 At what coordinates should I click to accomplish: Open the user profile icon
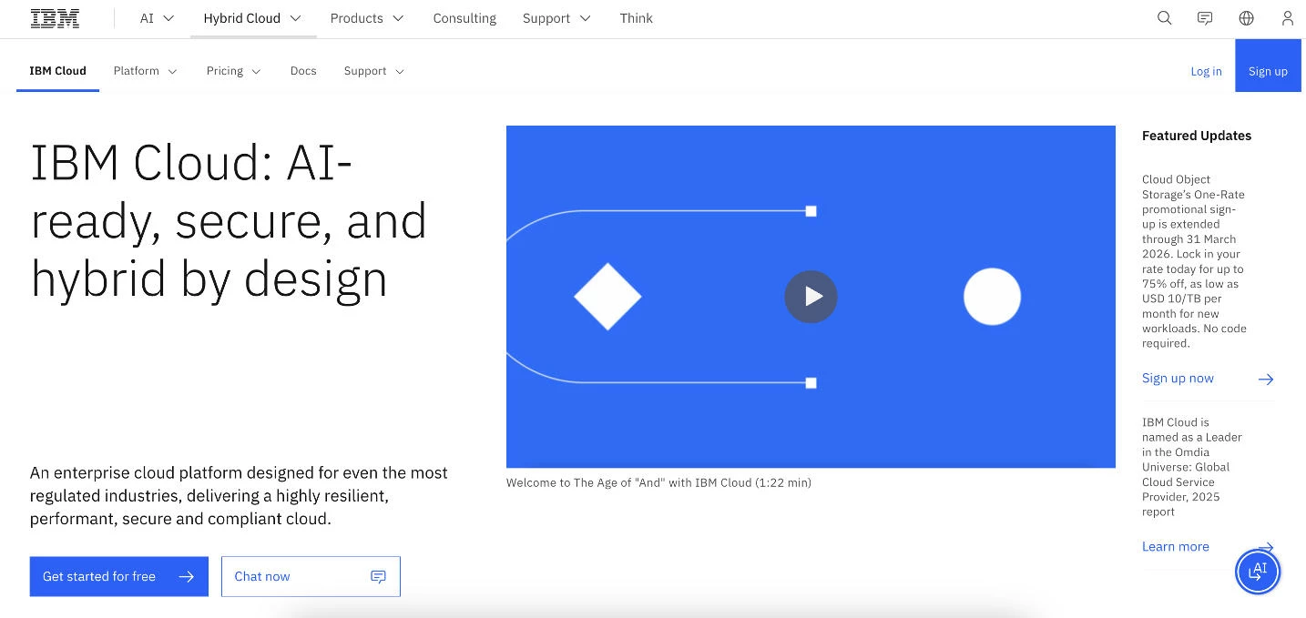[1287, 18]
